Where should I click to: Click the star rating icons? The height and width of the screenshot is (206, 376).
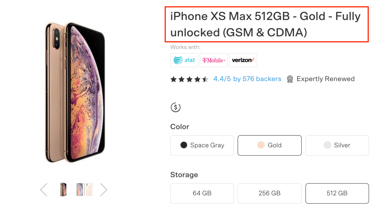pos(189,79)
